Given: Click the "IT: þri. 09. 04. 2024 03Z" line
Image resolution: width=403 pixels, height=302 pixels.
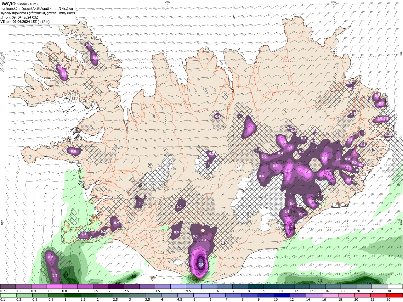Looking at the screenshot, I should click(19, 17).
